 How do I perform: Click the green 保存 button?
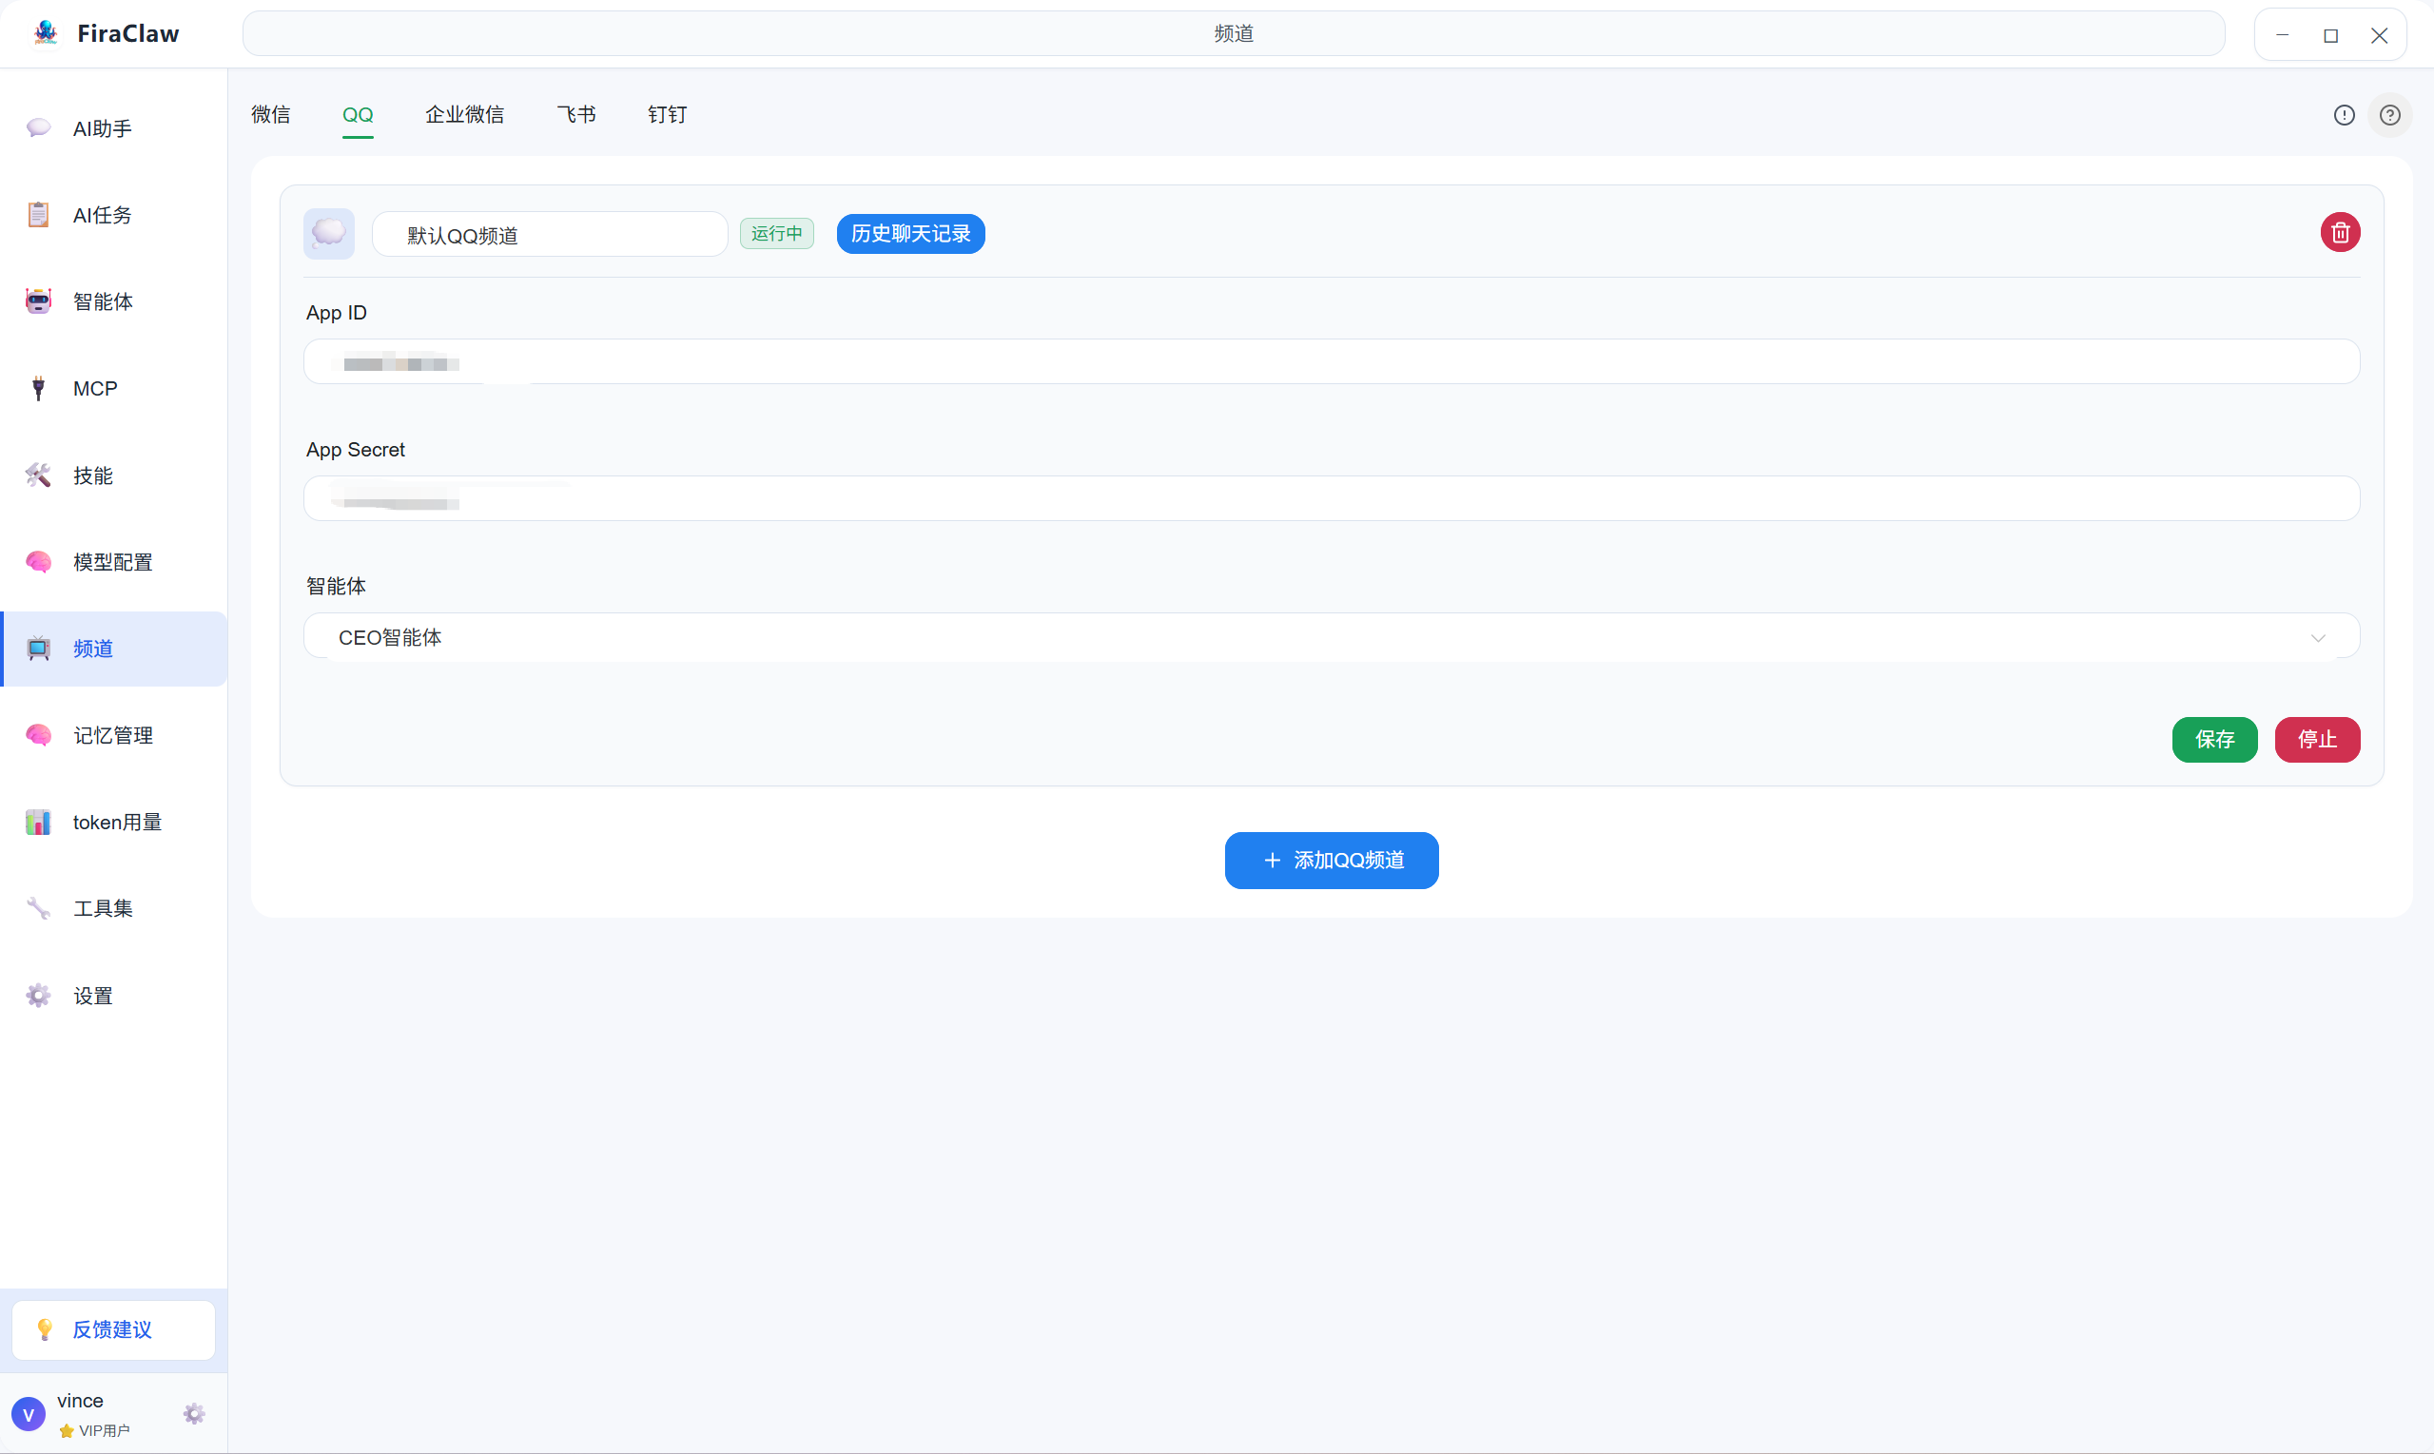tap(2214, 739)
